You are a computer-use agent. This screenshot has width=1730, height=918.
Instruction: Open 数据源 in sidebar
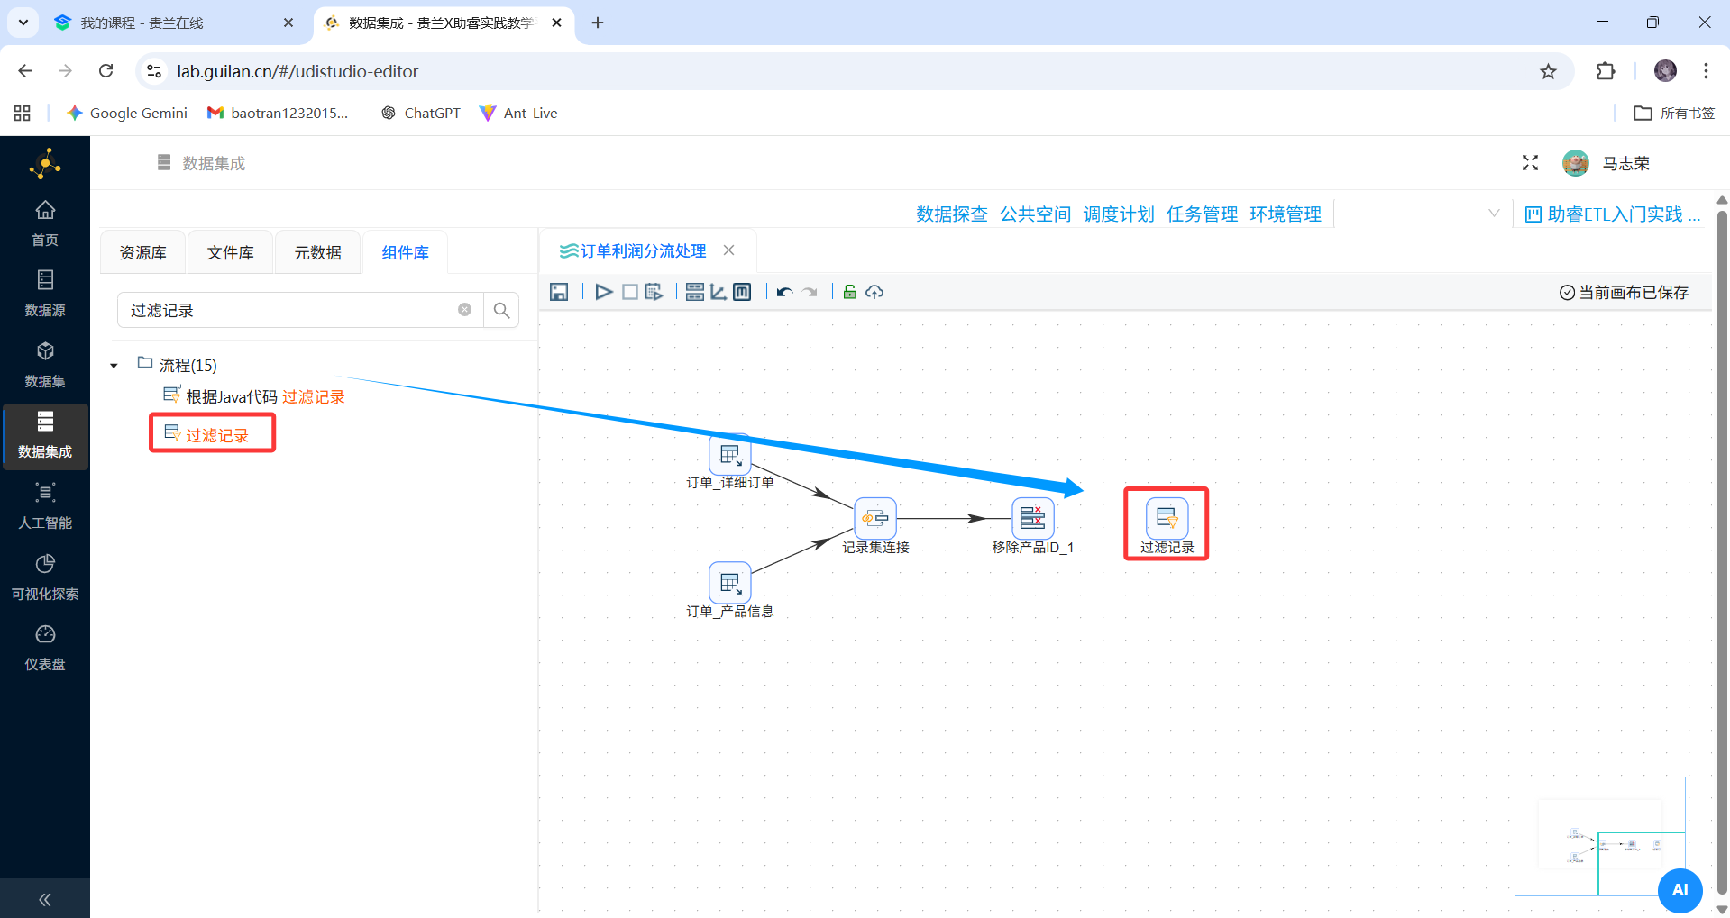(x=45, y=294)
